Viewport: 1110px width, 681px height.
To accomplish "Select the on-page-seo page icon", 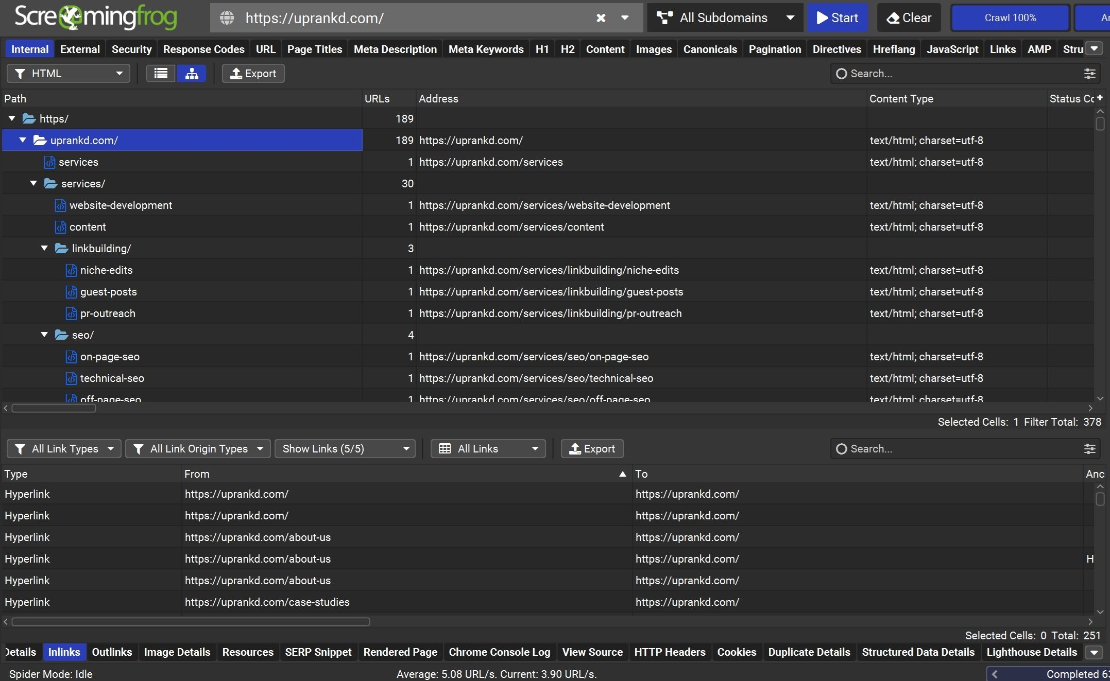I will click(x=71, y=357).
